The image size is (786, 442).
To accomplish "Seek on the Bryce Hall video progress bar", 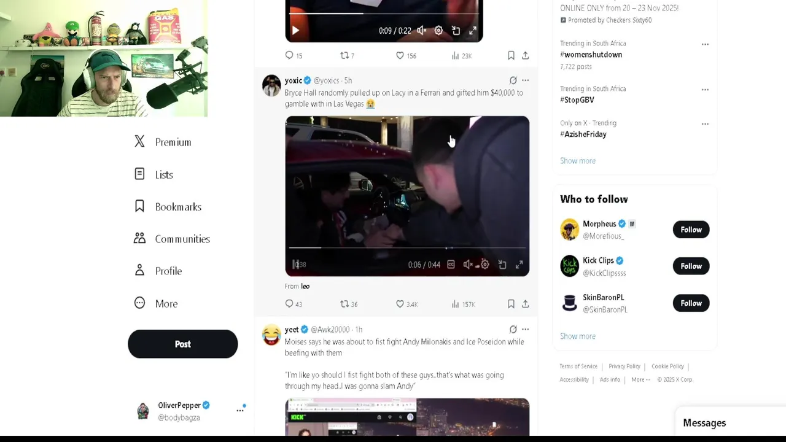I will [407, 248].
